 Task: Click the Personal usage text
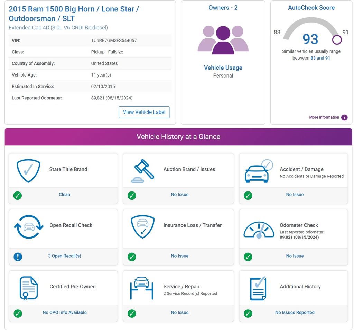223,76
